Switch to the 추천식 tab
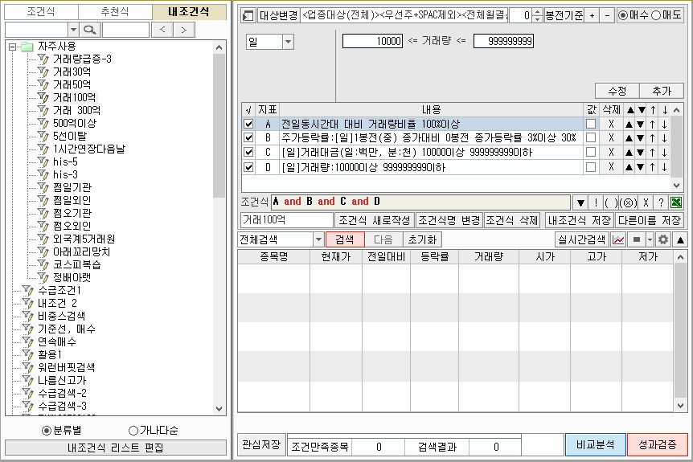The height and width of the screenshot is (462, 693). pyautogui.click(x=115, y=11)
